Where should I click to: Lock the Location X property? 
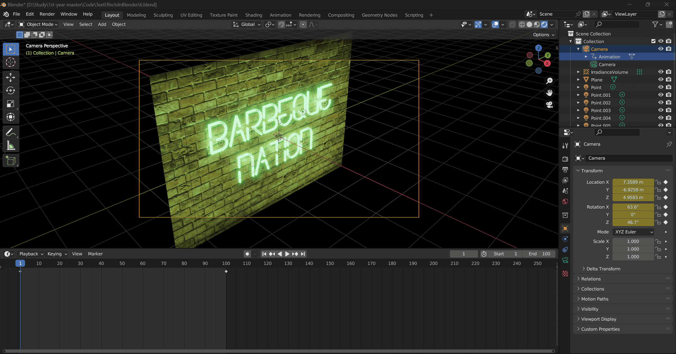[x=658, y=182]
